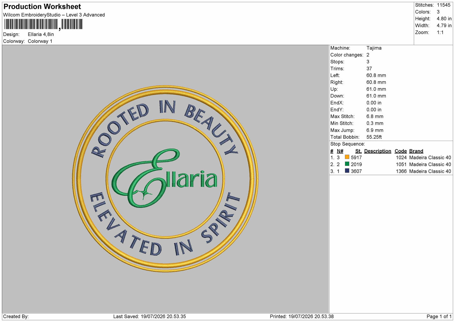Select the 'Colorway 1' value

coord(40,41)
